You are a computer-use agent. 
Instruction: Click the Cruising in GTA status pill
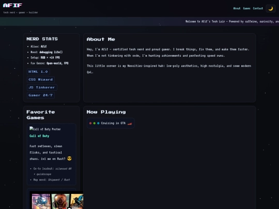pos(111,123)
